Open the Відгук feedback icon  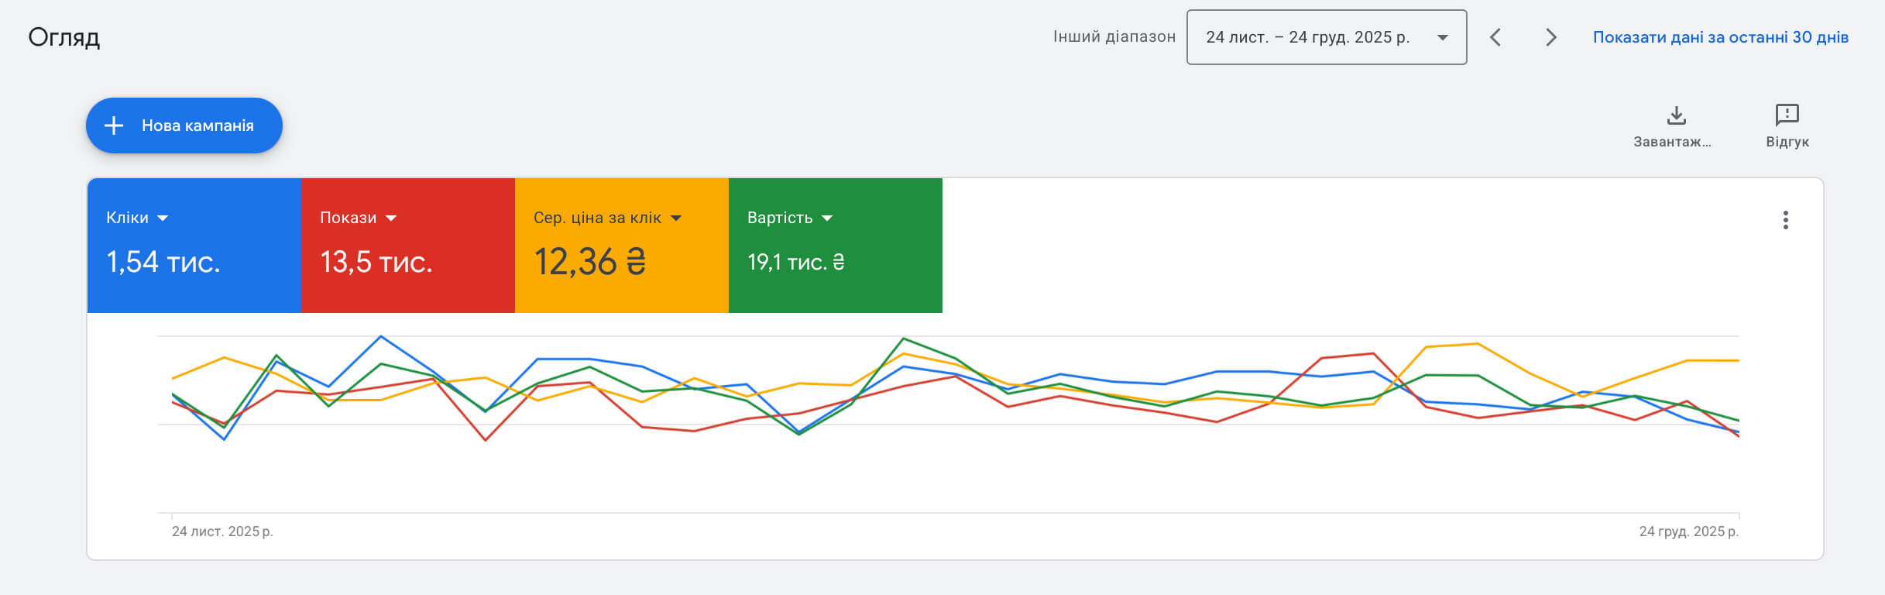point(1787,115)
